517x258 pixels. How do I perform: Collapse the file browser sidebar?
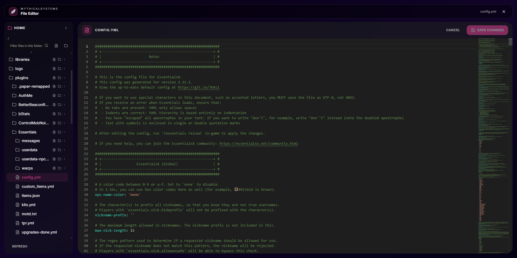point(66,28)
